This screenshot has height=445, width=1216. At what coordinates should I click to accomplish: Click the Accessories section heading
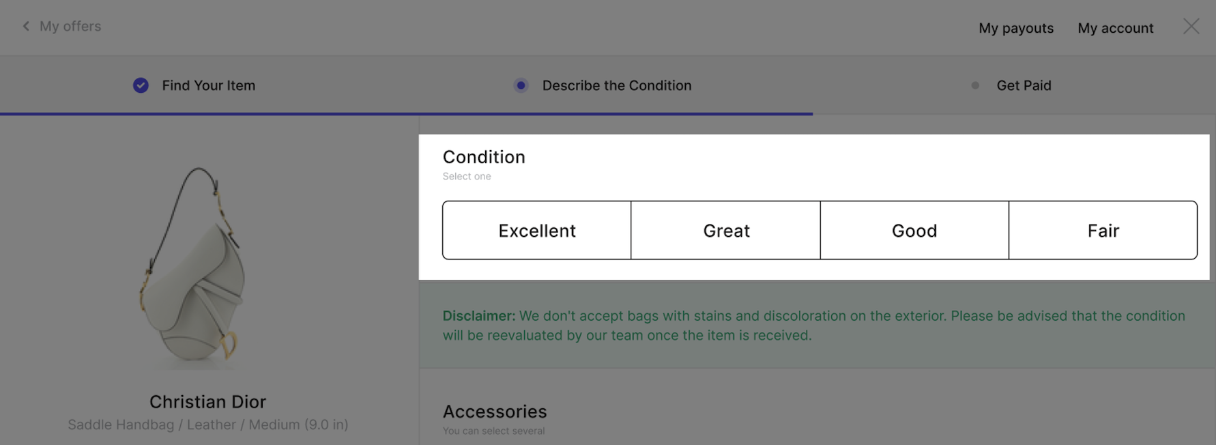click(495, 412)
